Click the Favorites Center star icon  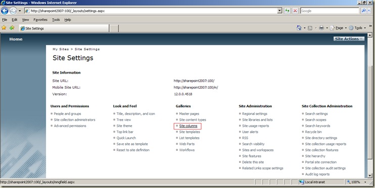point(4,28)
